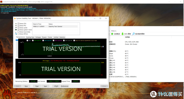184x99 pixels.
Task: Click the driver update magnifier icon
Action: pyautogui.click(x=133, y=34)
